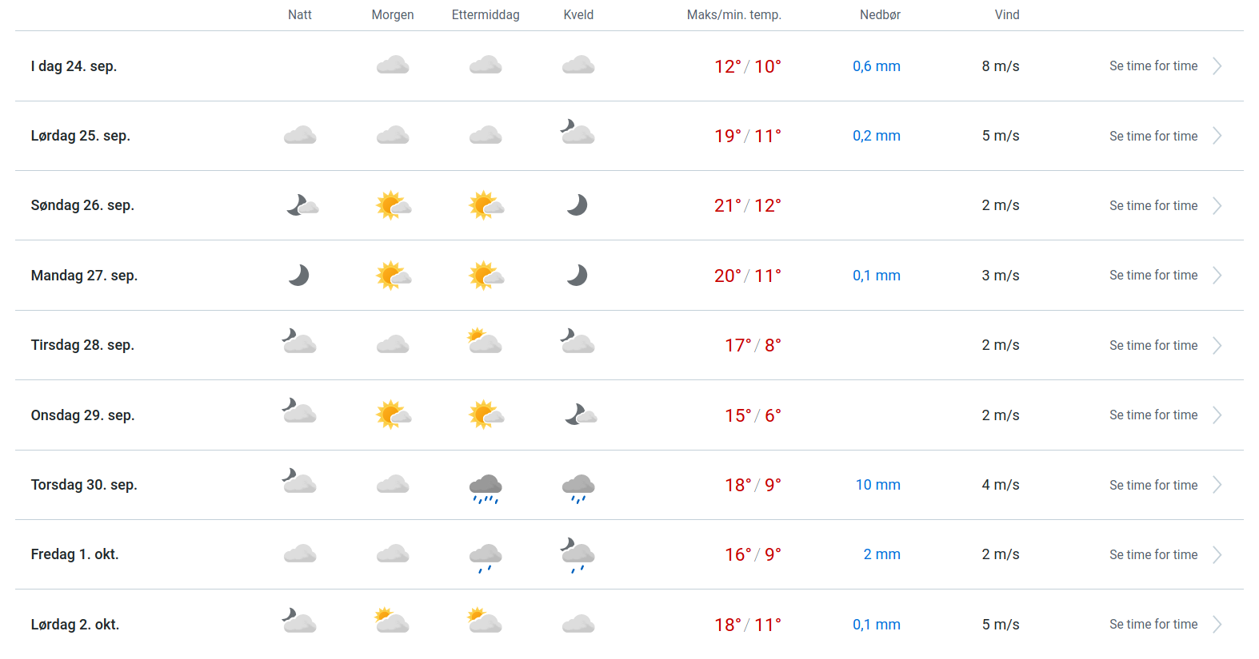Click Sunday morning sun icon
Image resolution: width=1259 pixels, height=659 pixels.
[x=393, y=205]
